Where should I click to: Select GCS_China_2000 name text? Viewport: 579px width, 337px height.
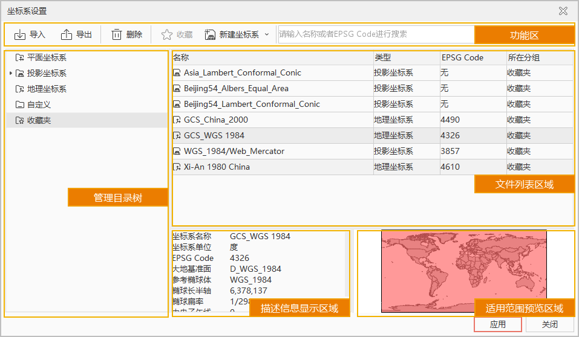pos(216,120)
